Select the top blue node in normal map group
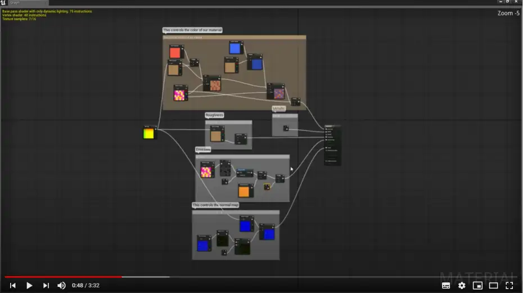The height and width of the screenshot is (293, 523). pyautogui.click(x=246, y=224)
